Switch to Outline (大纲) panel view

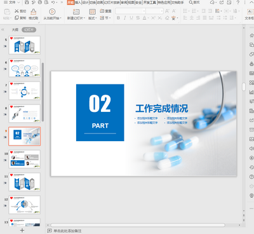[15, 30]
